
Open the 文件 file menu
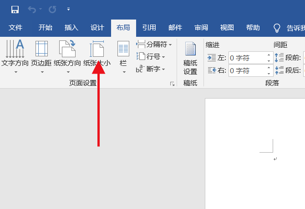coord(15,28)
